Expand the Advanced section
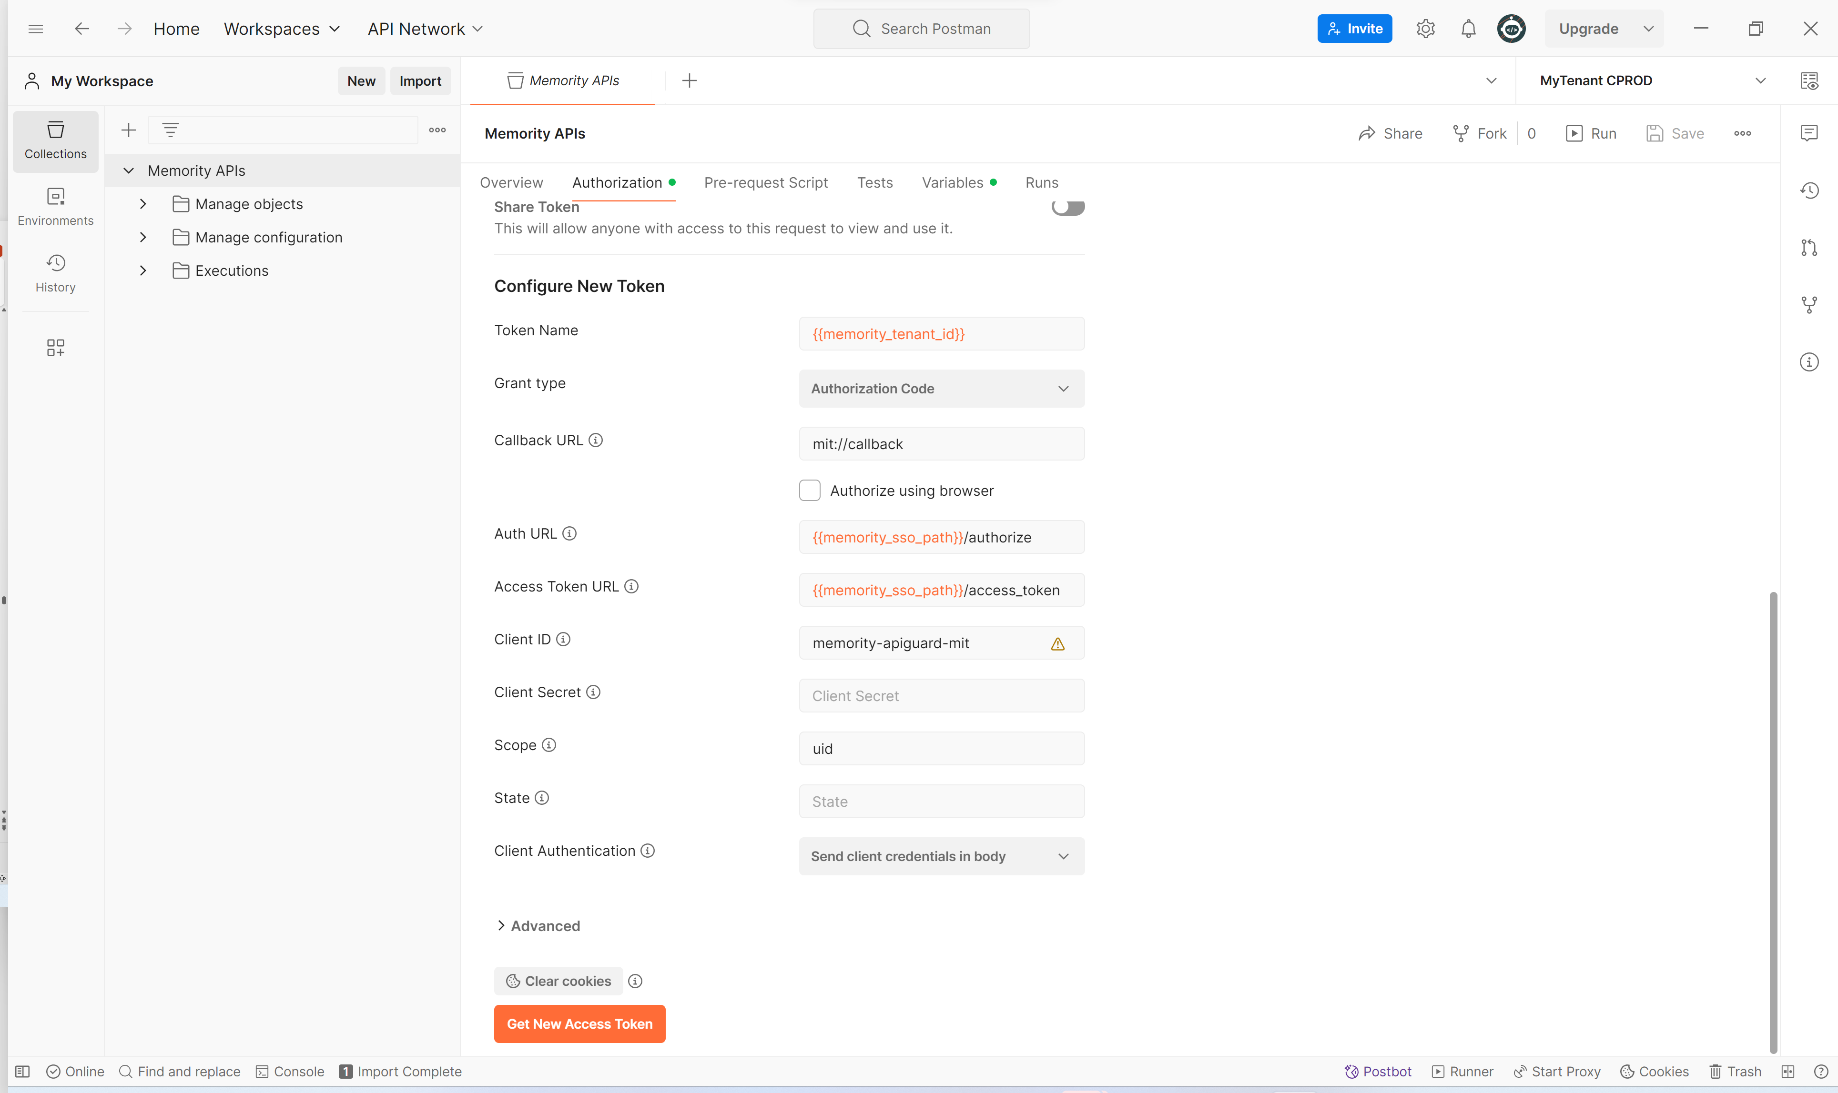This screenshot has height=1093, width=1838. pyautogui.click(x=538, y=926)
